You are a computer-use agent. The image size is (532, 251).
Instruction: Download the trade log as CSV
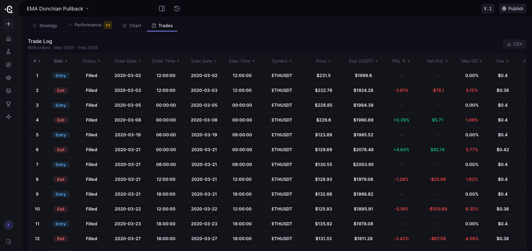[514, 44]
